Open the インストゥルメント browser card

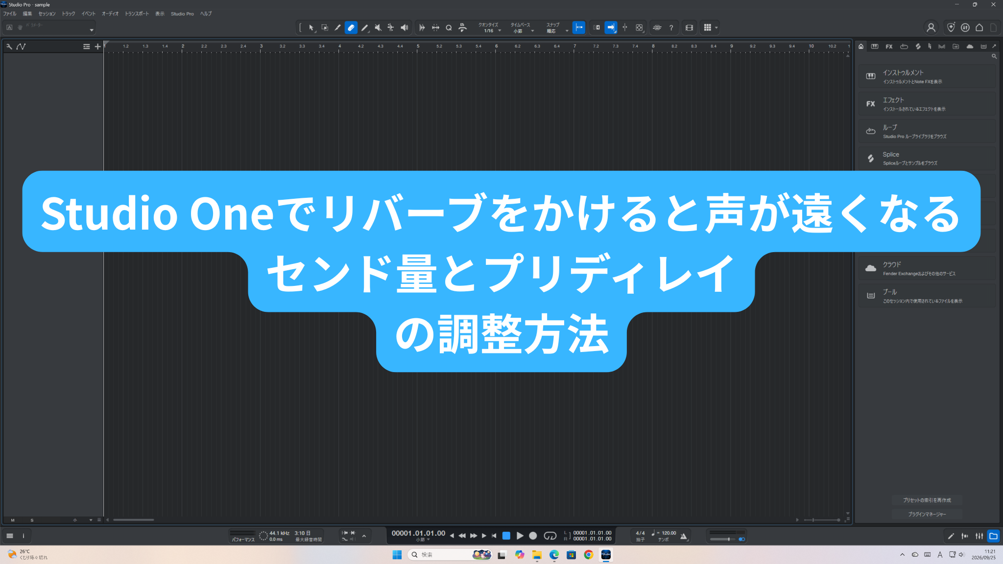click(x=927, y=76)
